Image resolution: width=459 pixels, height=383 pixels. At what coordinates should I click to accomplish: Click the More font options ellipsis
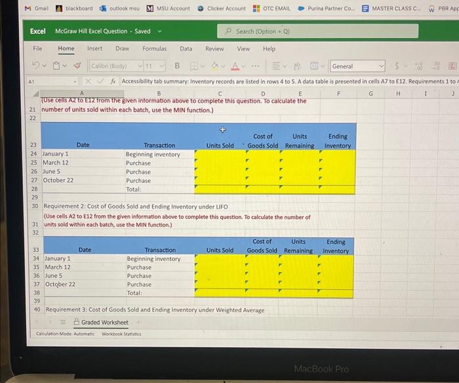click(x=255, y=66)
